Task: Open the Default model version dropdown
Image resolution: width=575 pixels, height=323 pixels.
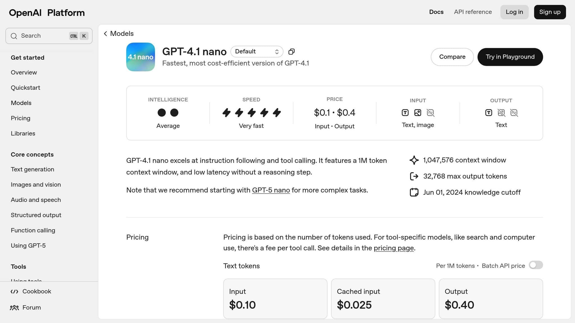Action: [257, 52]
